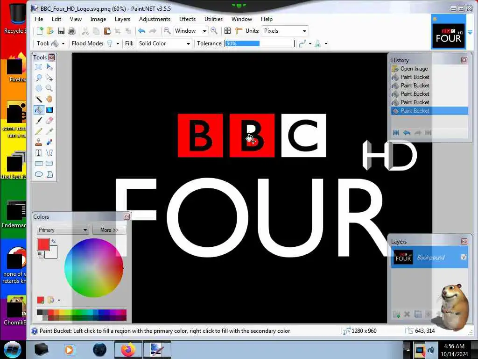Select the Pan hand tool
This screenshot has width=478, height=359.
[x=49, y=99]
